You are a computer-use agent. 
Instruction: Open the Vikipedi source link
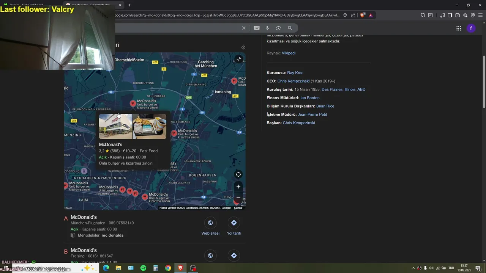point(289,53)
